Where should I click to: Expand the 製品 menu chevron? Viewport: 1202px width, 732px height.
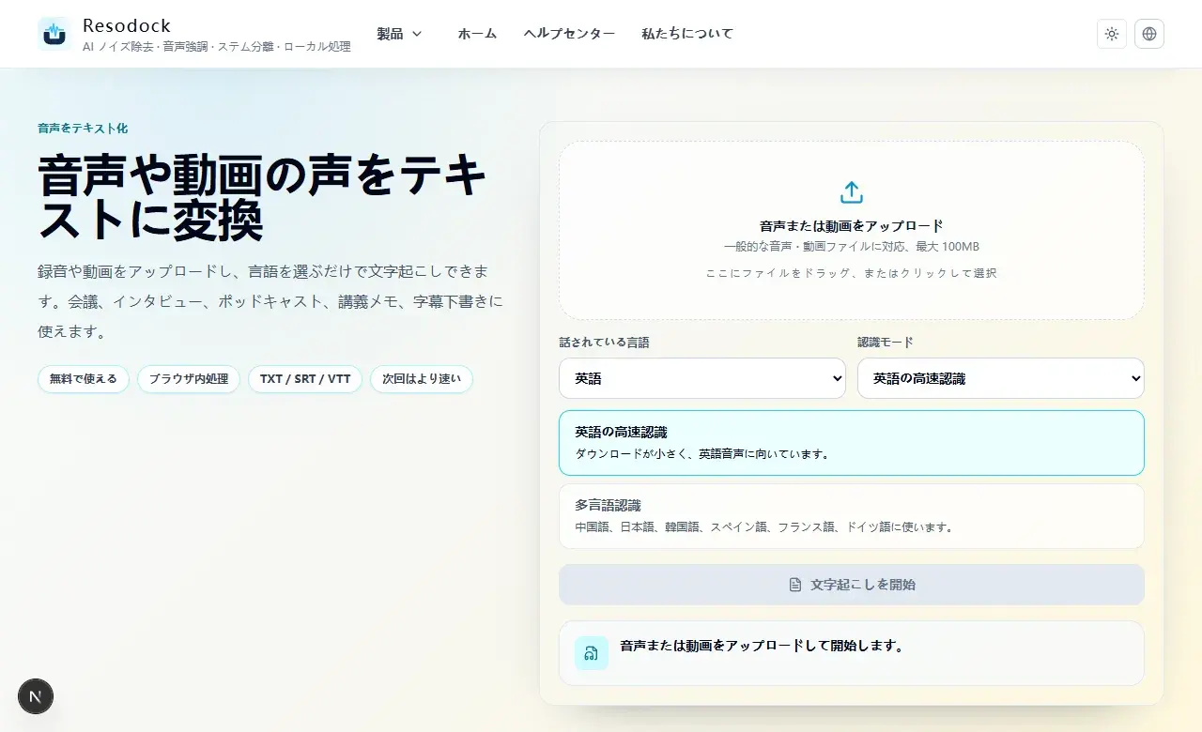coord(417,34)
